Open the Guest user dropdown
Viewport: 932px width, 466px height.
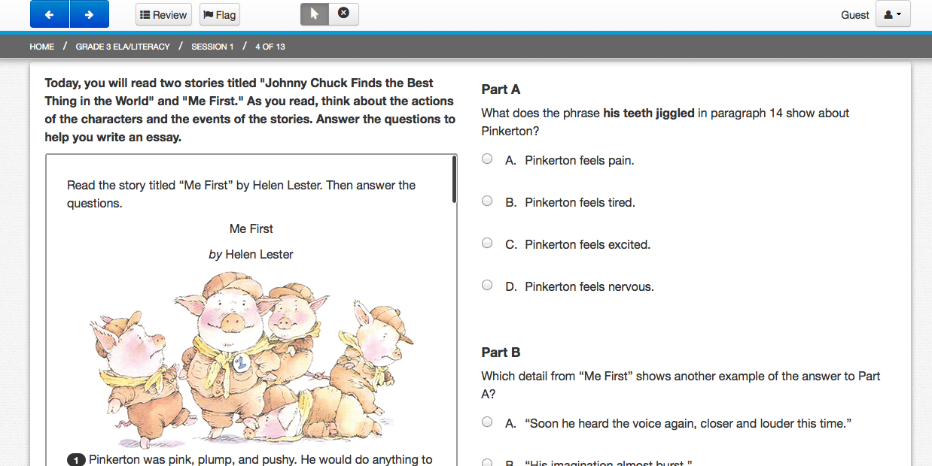[893, 14]
